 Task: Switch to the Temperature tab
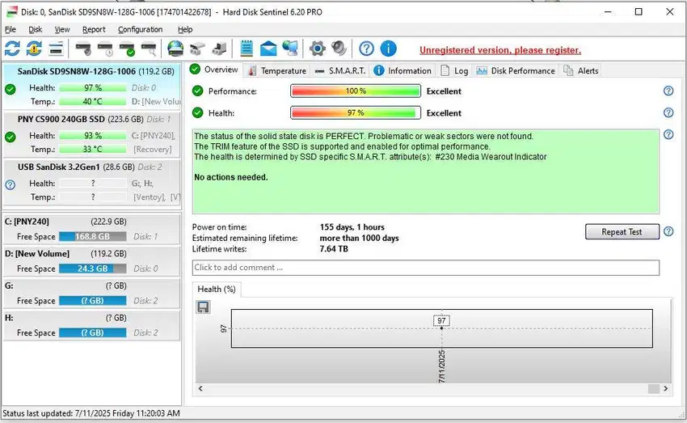277,70
